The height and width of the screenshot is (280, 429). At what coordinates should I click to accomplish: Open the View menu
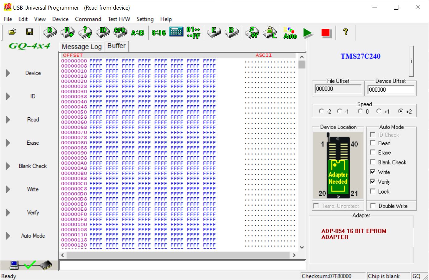40,19
